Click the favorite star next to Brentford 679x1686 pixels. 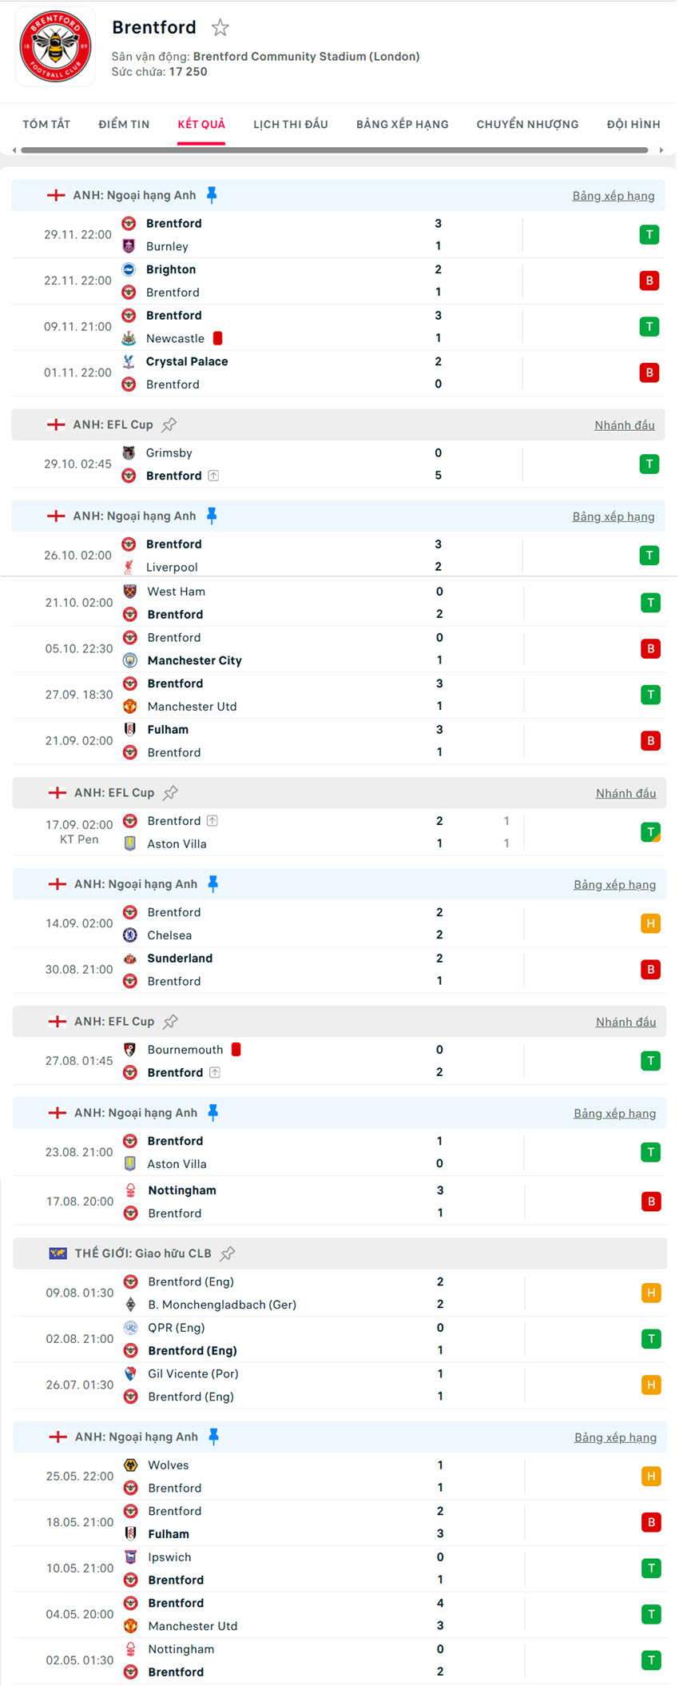click(220, 28)
